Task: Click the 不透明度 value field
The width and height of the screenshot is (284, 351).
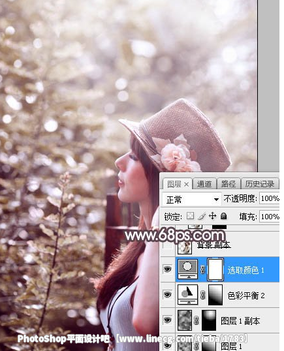Action: (x=270, y=198)
